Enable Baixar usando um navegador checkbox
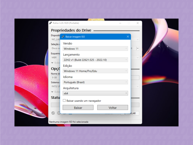Viewport: 193px width, 145px height. pyautogui.click(x=64, y=101)
